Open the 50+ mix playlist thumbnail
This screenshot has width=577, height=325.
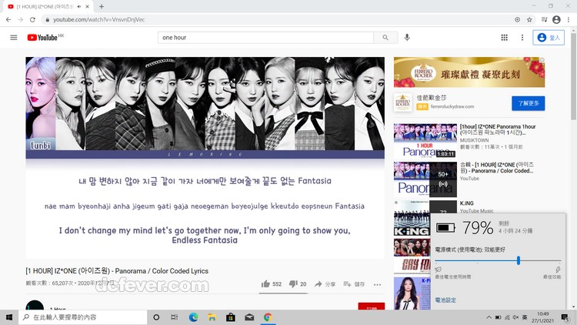[x=425, y=179]
